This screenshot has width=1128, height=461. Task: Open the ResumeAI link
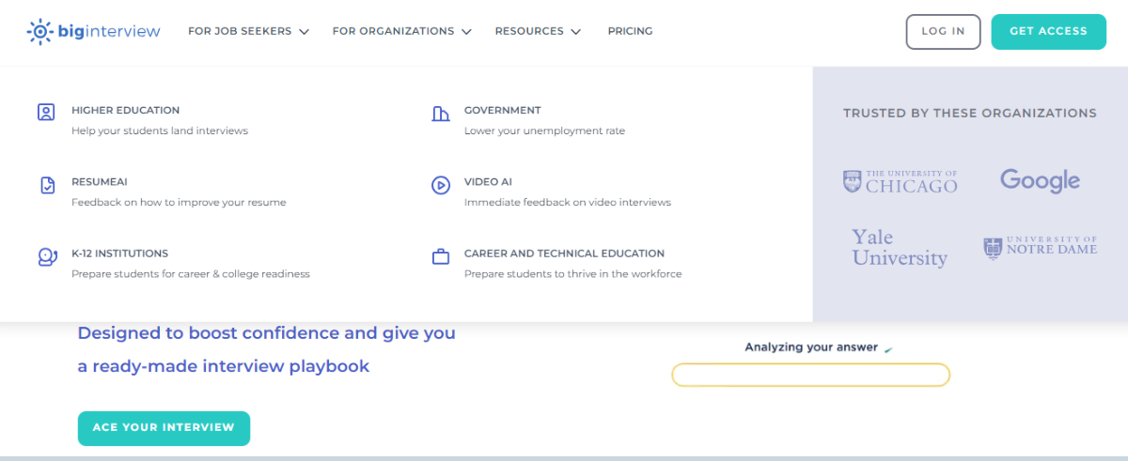pos(99,181)
